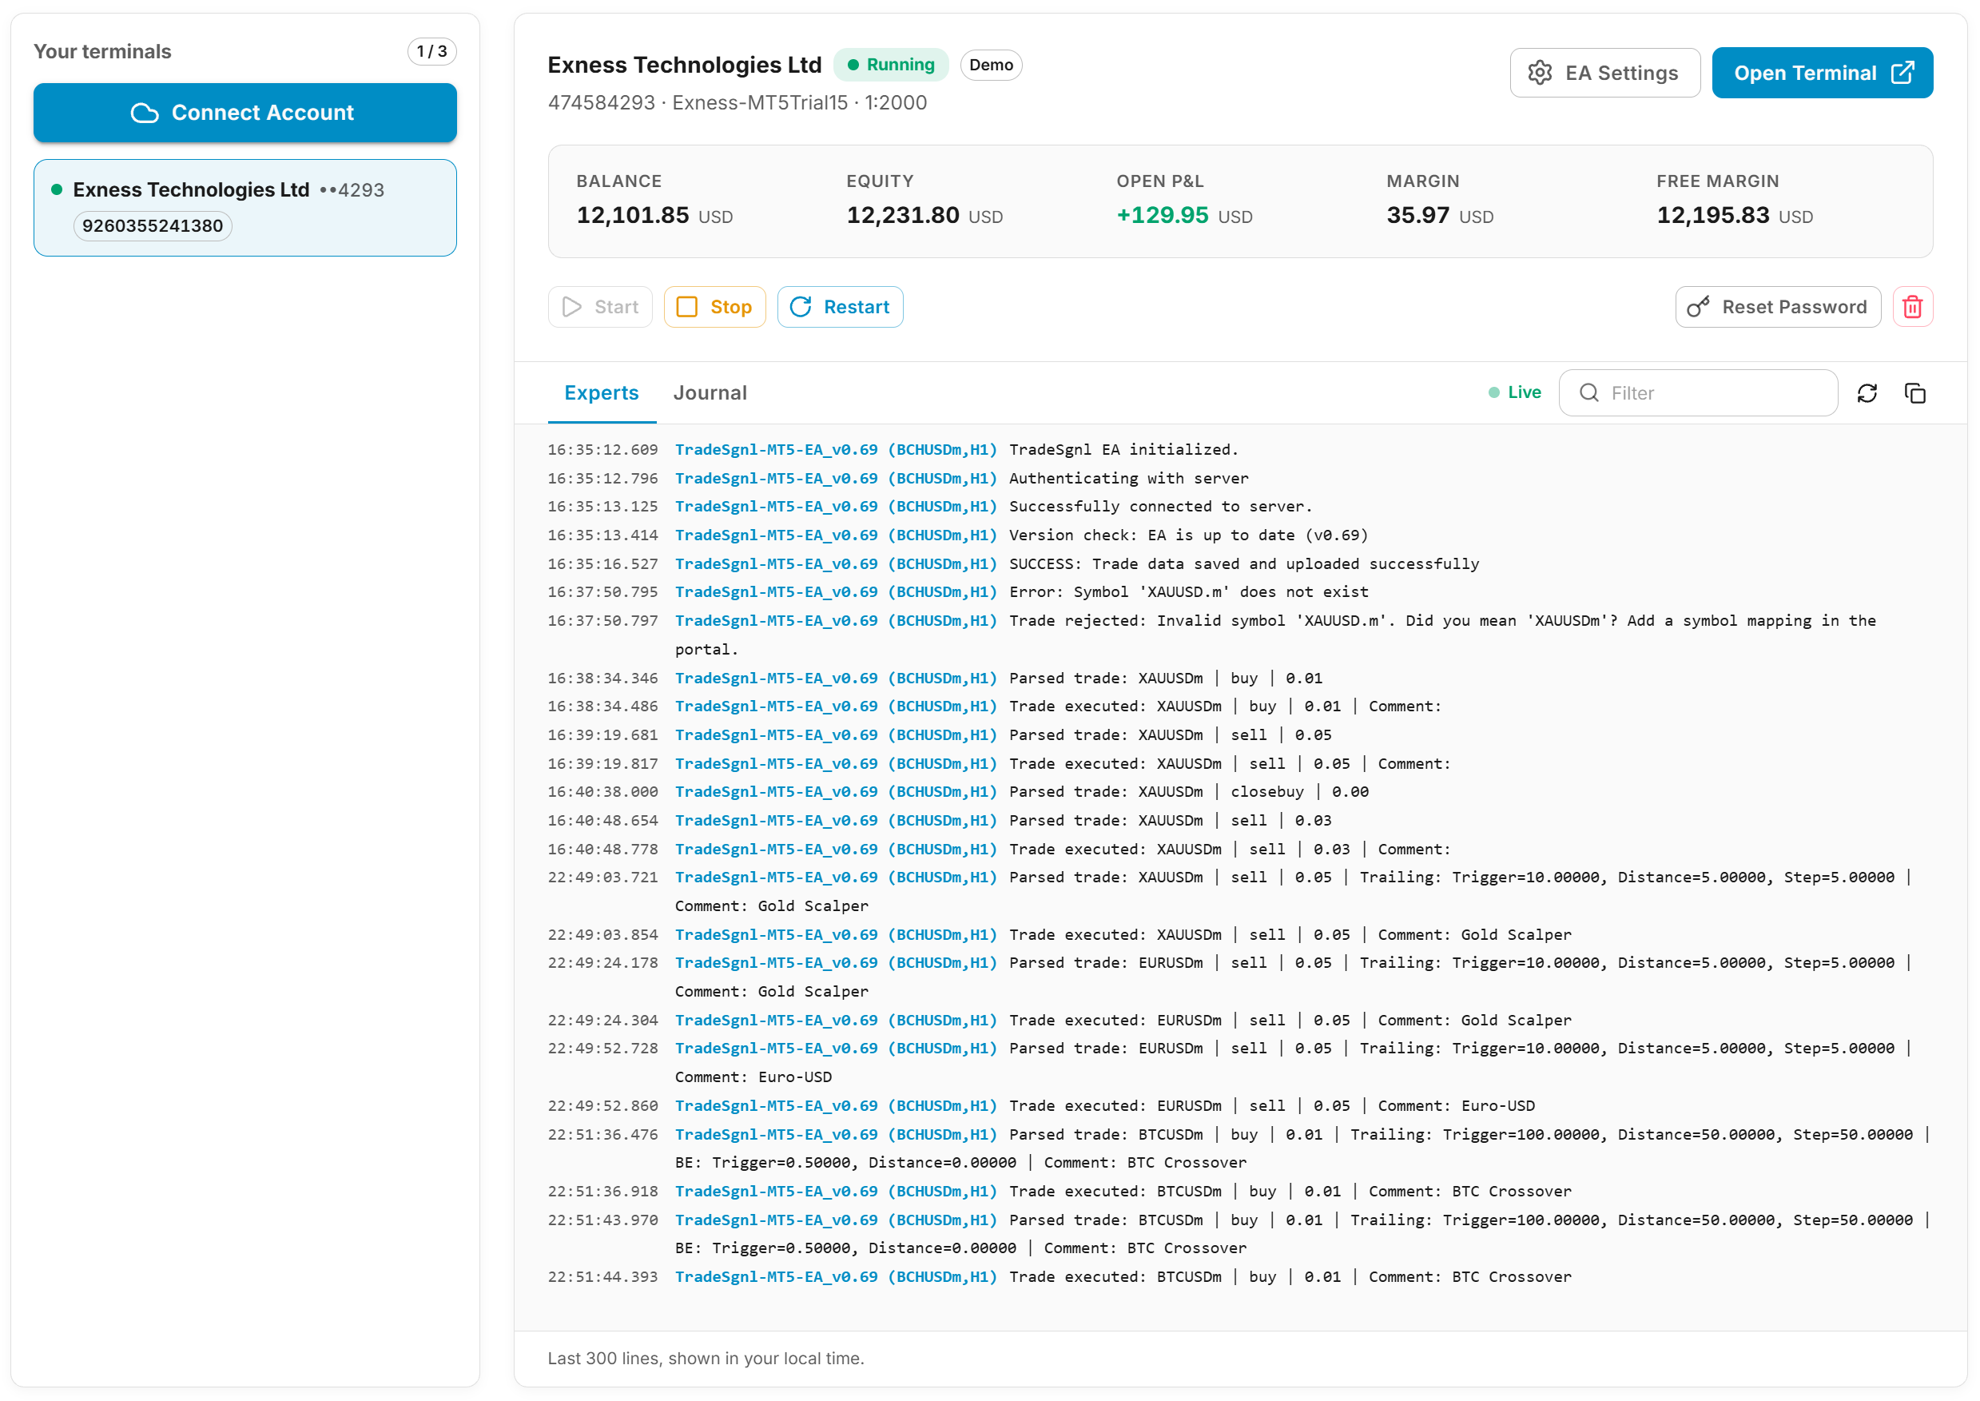Click the Running status badge

tap(891, 65)
